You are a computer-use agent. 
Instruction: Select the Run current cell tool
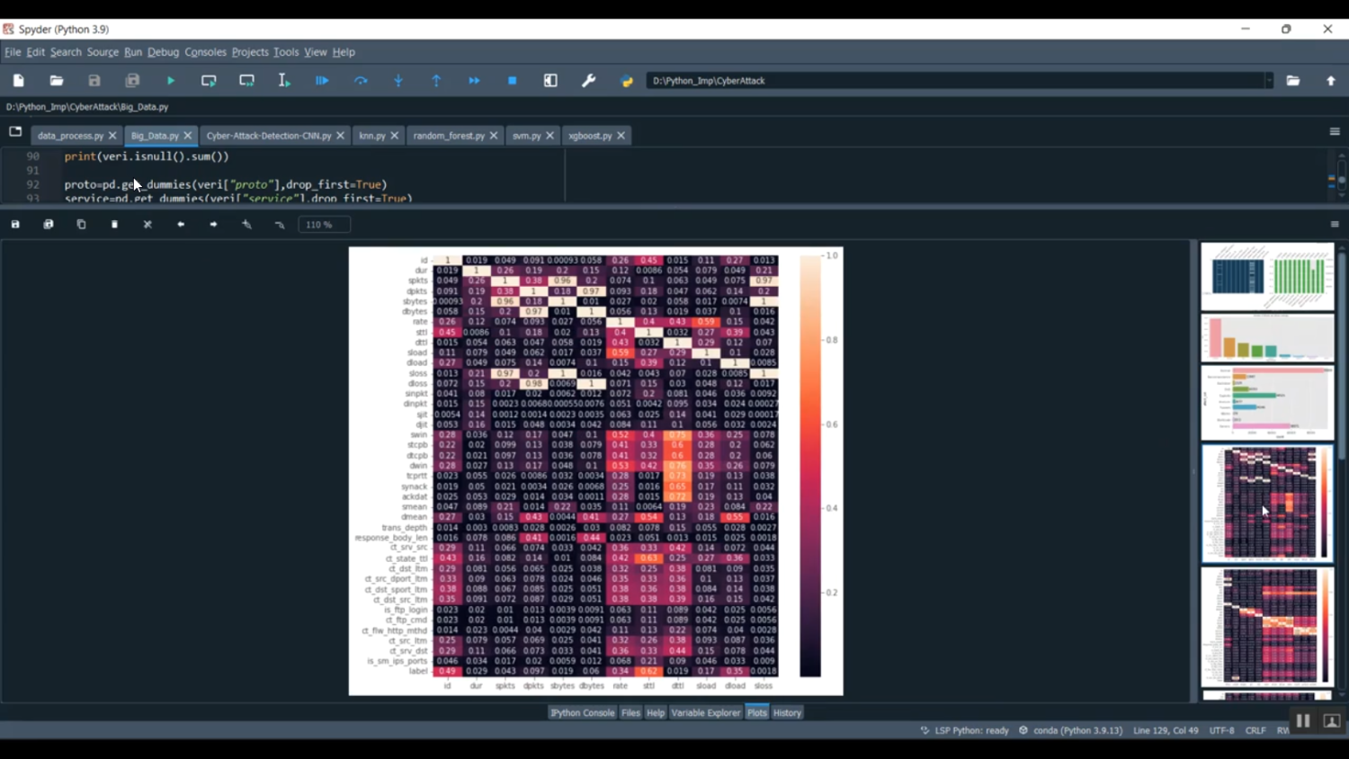(208, 80)
